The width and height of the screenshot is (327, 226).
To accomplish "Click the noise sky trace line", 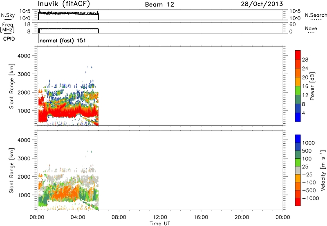I will (x=68, y=13).
